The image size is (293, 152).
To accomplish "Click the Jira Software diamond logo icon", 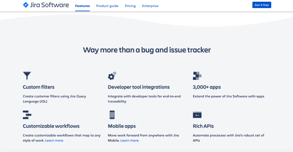I will [25, 5].
